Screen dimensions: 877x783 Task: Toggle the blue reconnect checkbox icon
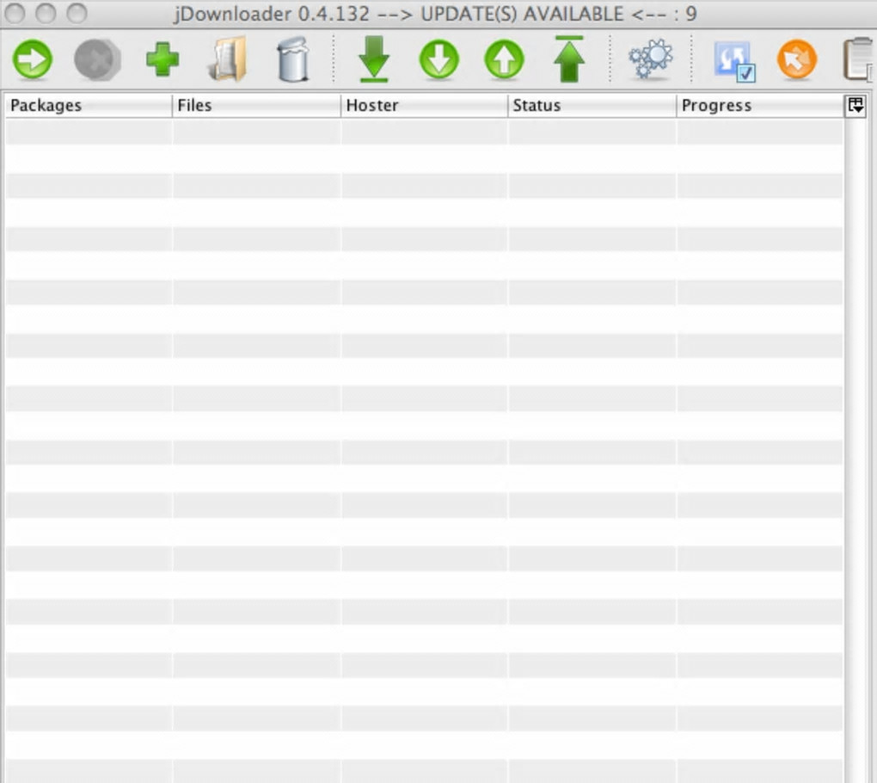pos(734,60)
